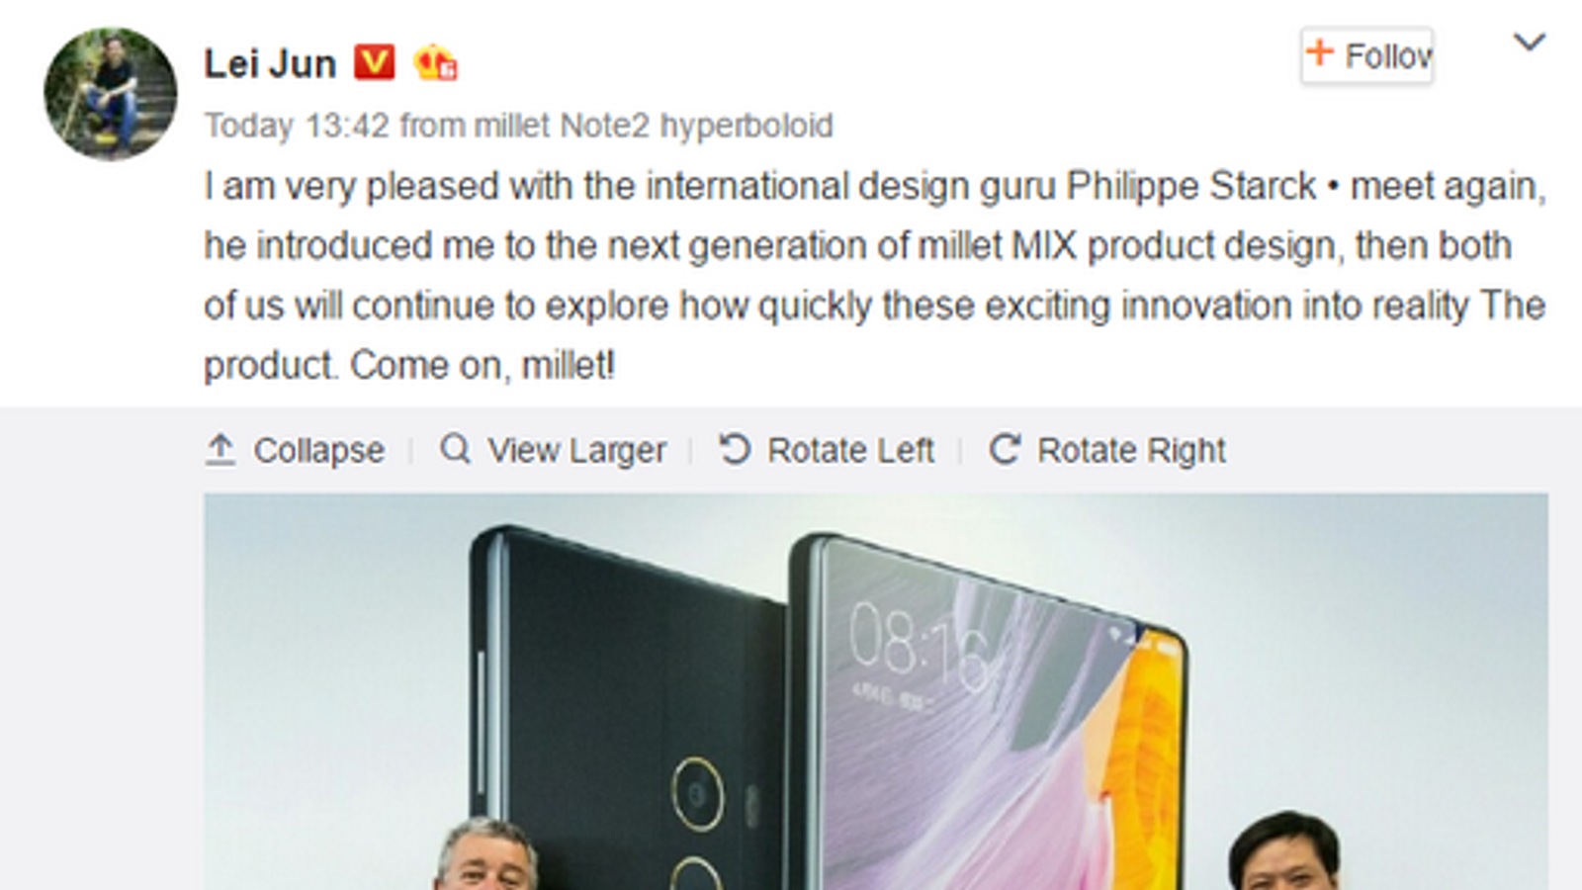Click the orange plus icon on Follow

(x=1320, y=51)
